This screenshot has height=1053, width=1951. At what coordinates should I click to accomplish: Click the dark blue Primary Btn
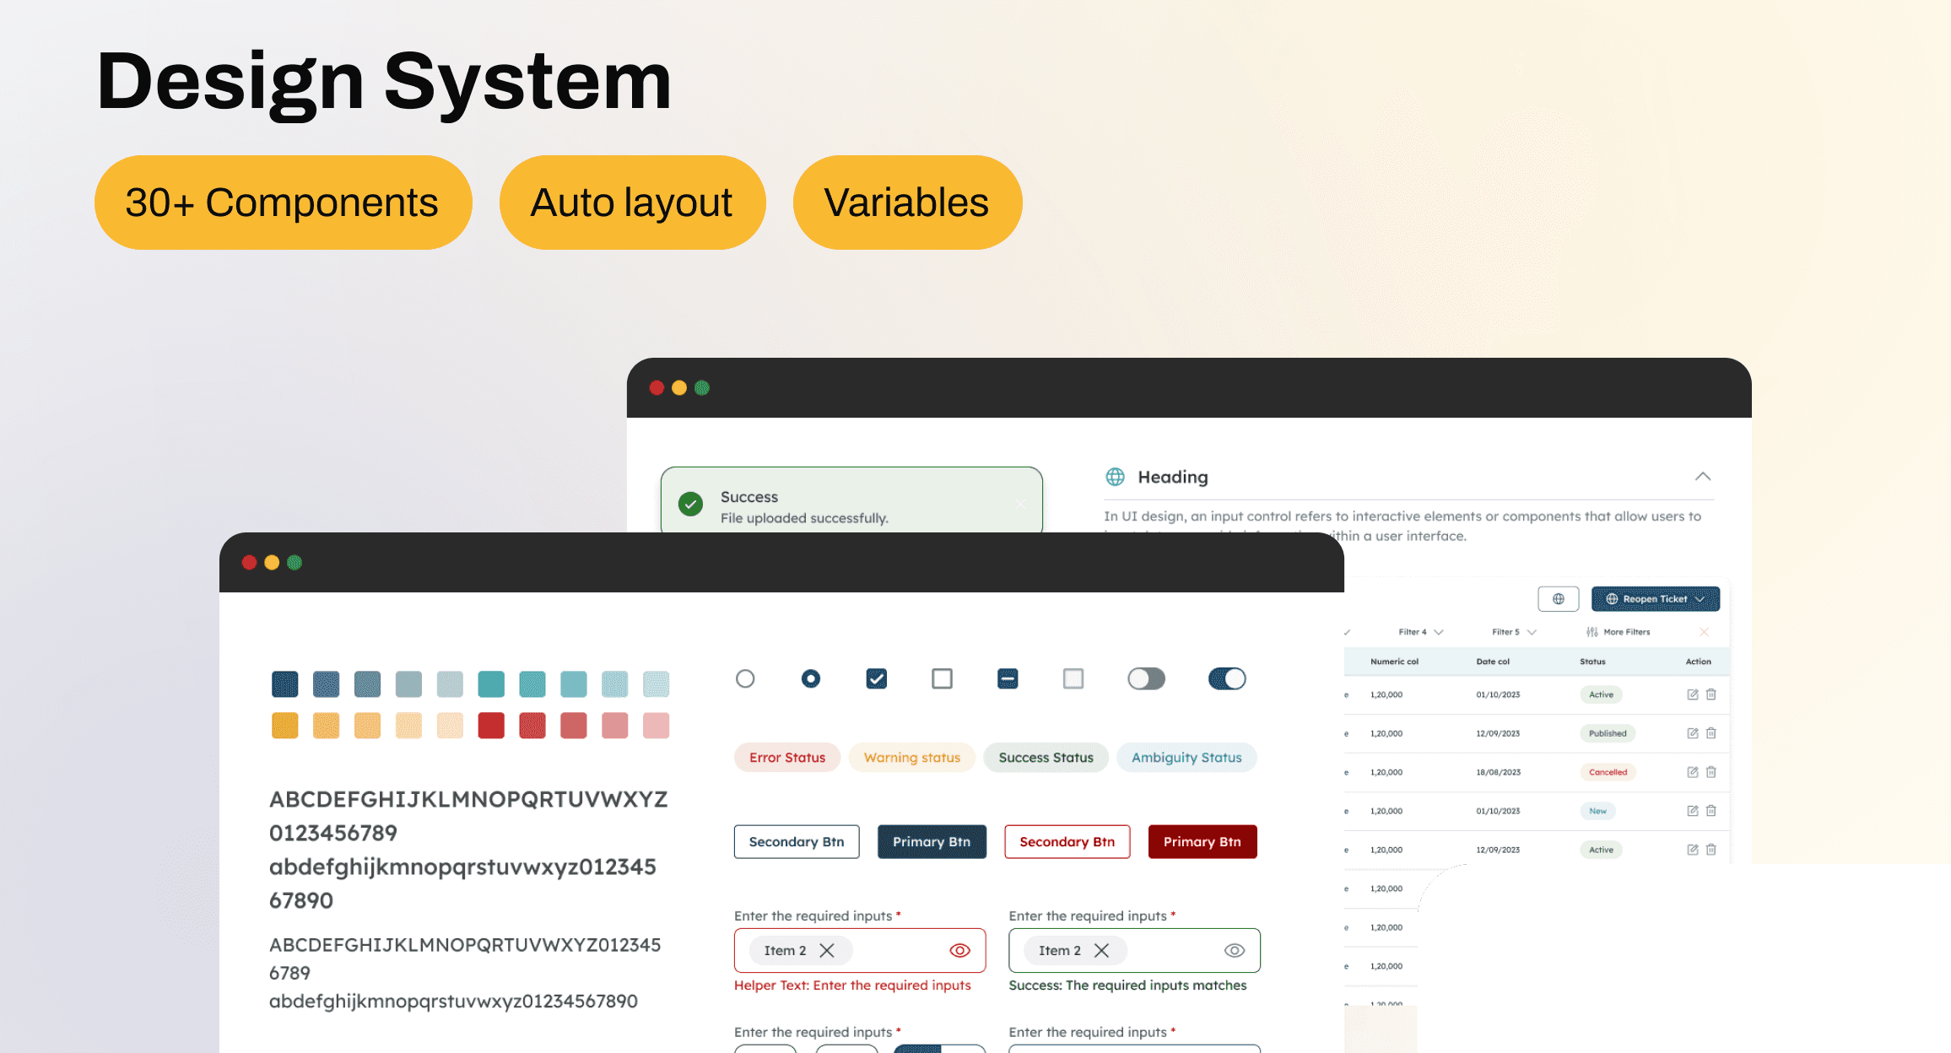932,841
